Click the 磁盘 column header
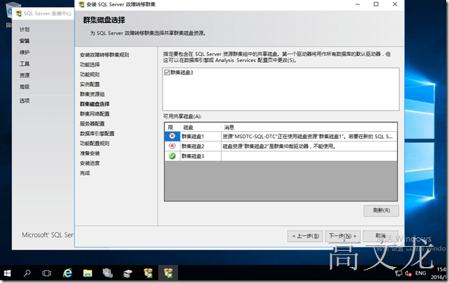 coord(201,128)
